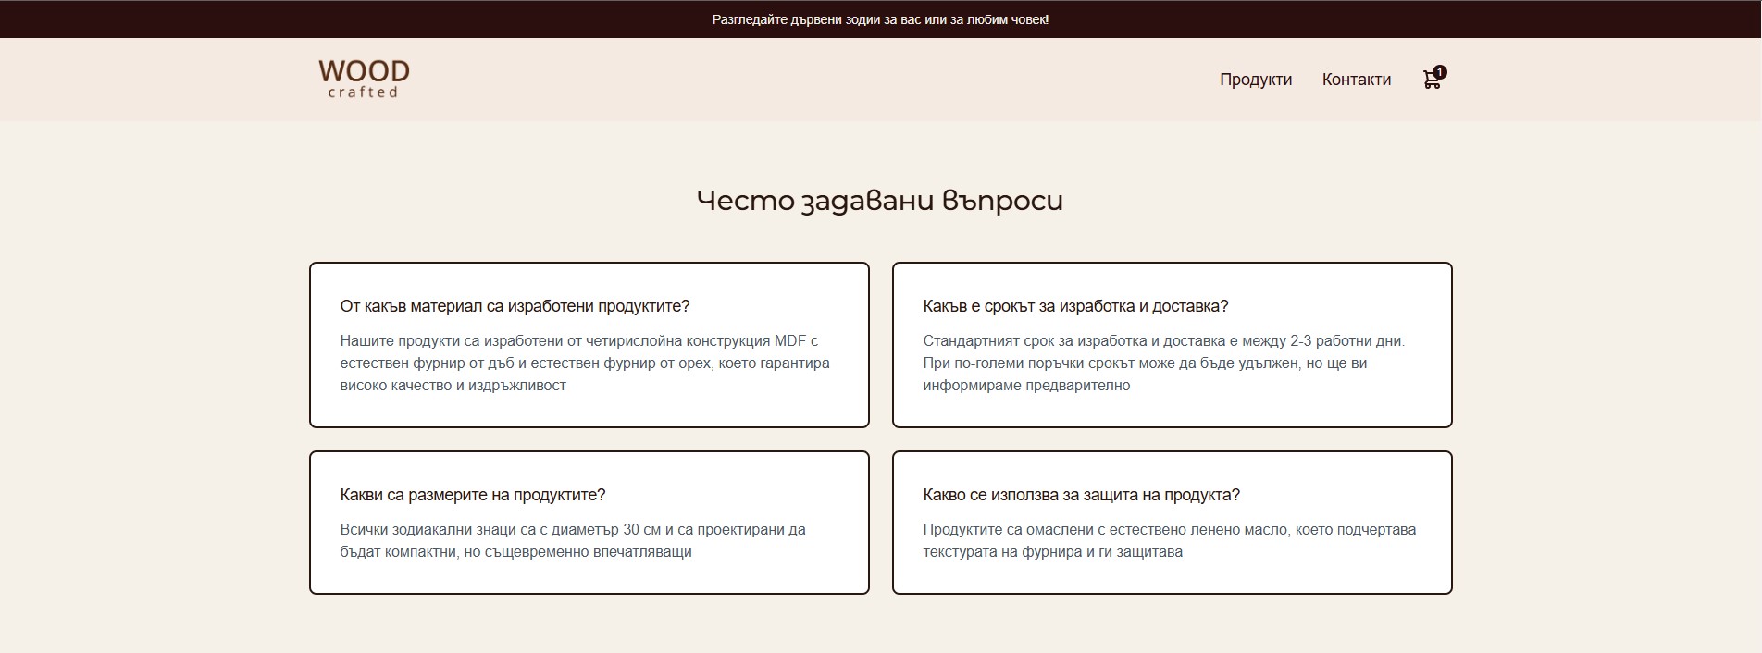This screenshot has width=1762, height=653.
Task: Open the Продукти menu link
Action: tap(1256, 80)
